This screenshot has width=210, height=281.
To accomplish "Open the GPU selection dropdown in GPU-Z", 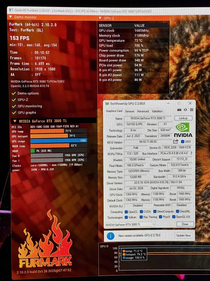I will tap(130, 224).
